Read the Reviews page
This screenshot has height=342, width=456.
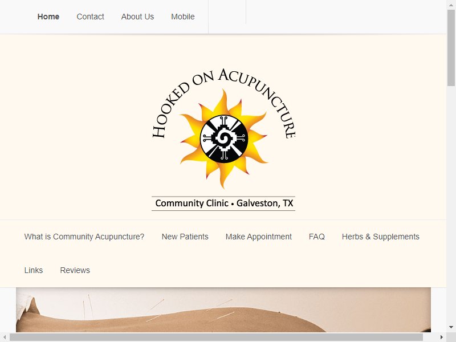75,270
